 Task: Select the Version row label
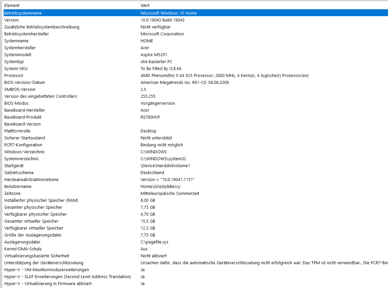pos(11,20)
